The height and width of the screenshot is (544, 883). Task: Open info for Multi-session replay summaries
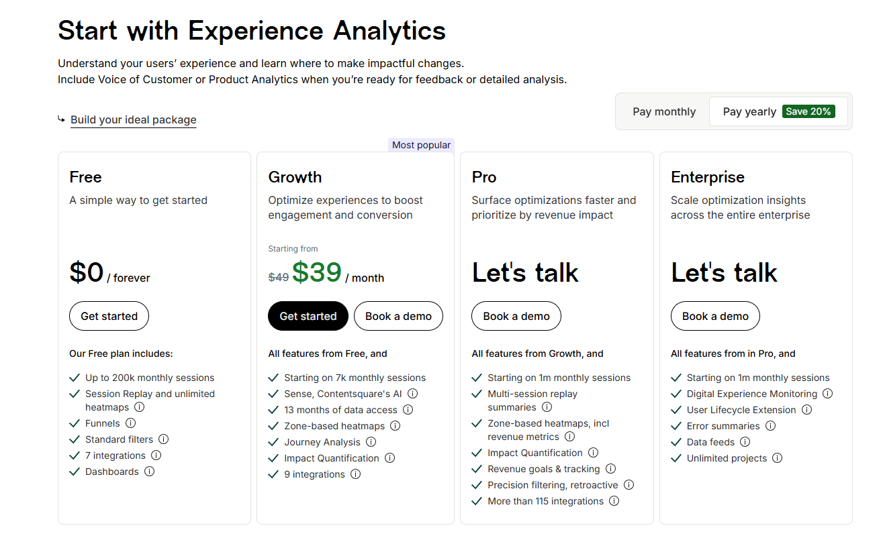[547, 406]
